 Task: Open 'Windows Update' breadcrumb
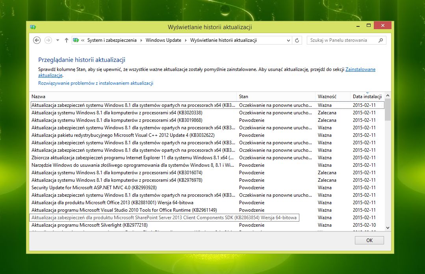(163, 40)
